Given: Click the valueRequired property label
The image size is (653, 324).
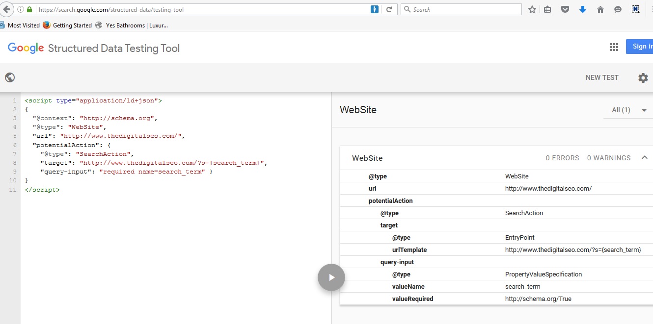Looking at the screenshot, I should pyautogui.click(x=412, y=299).
